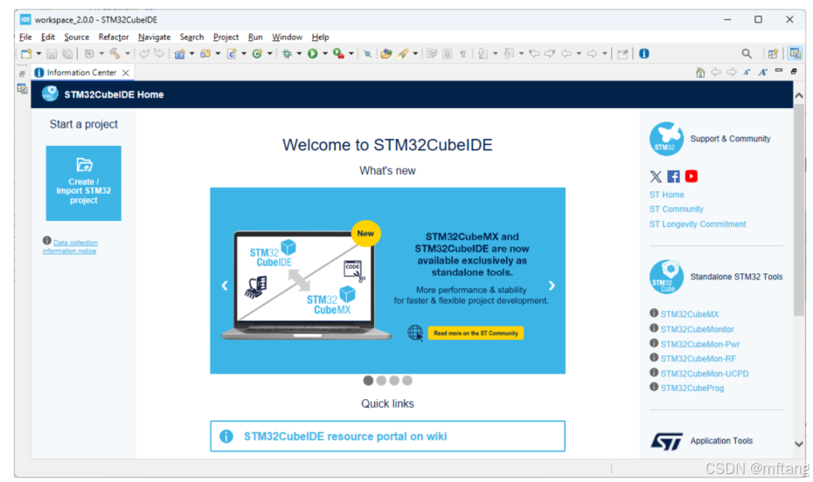Select the first carousel dot

click(368, 381)
